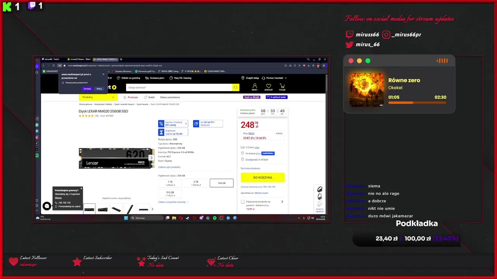Click Porozmawiaj na czacie link
Viewport: 497px width, 279px height.
pyautogui.click(x=68, y=207)
